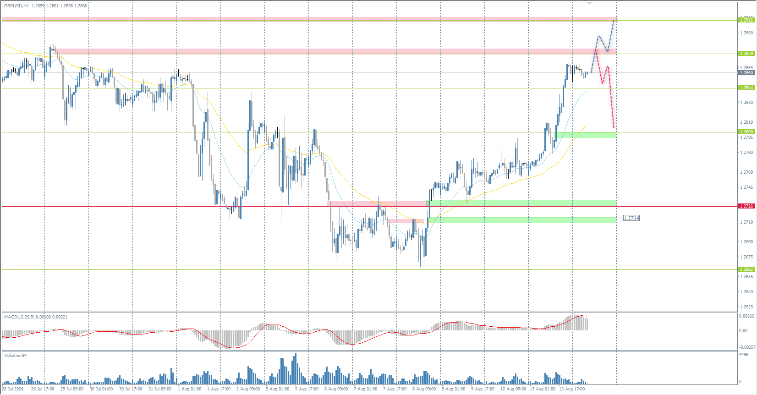This screenshot has width=757, height=395.
Task: Click the 1.2745 price scale value
Action: pos(746,187)
